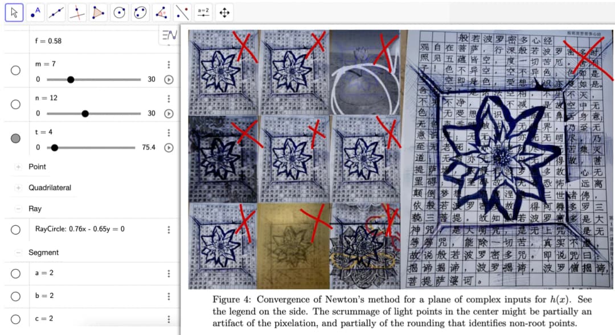Viewport: 615px width, 335px height.
Task: Toggle visibility of RayCircle
Action: 16,230
